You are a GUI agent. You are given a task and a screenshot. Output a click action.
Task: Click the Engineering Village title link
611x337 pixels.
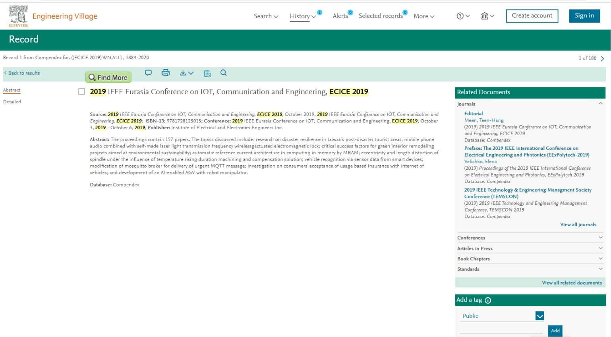coord(65,16)
